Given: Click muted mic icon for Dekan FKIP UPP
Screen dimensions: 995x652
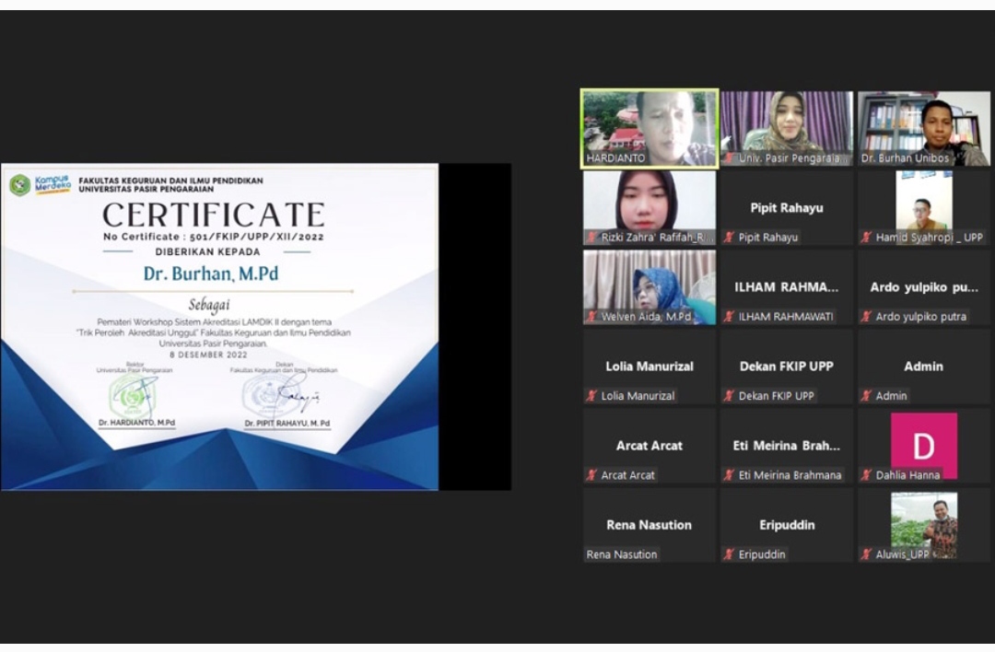Looking at the screenshot, I should pos(729,396).
